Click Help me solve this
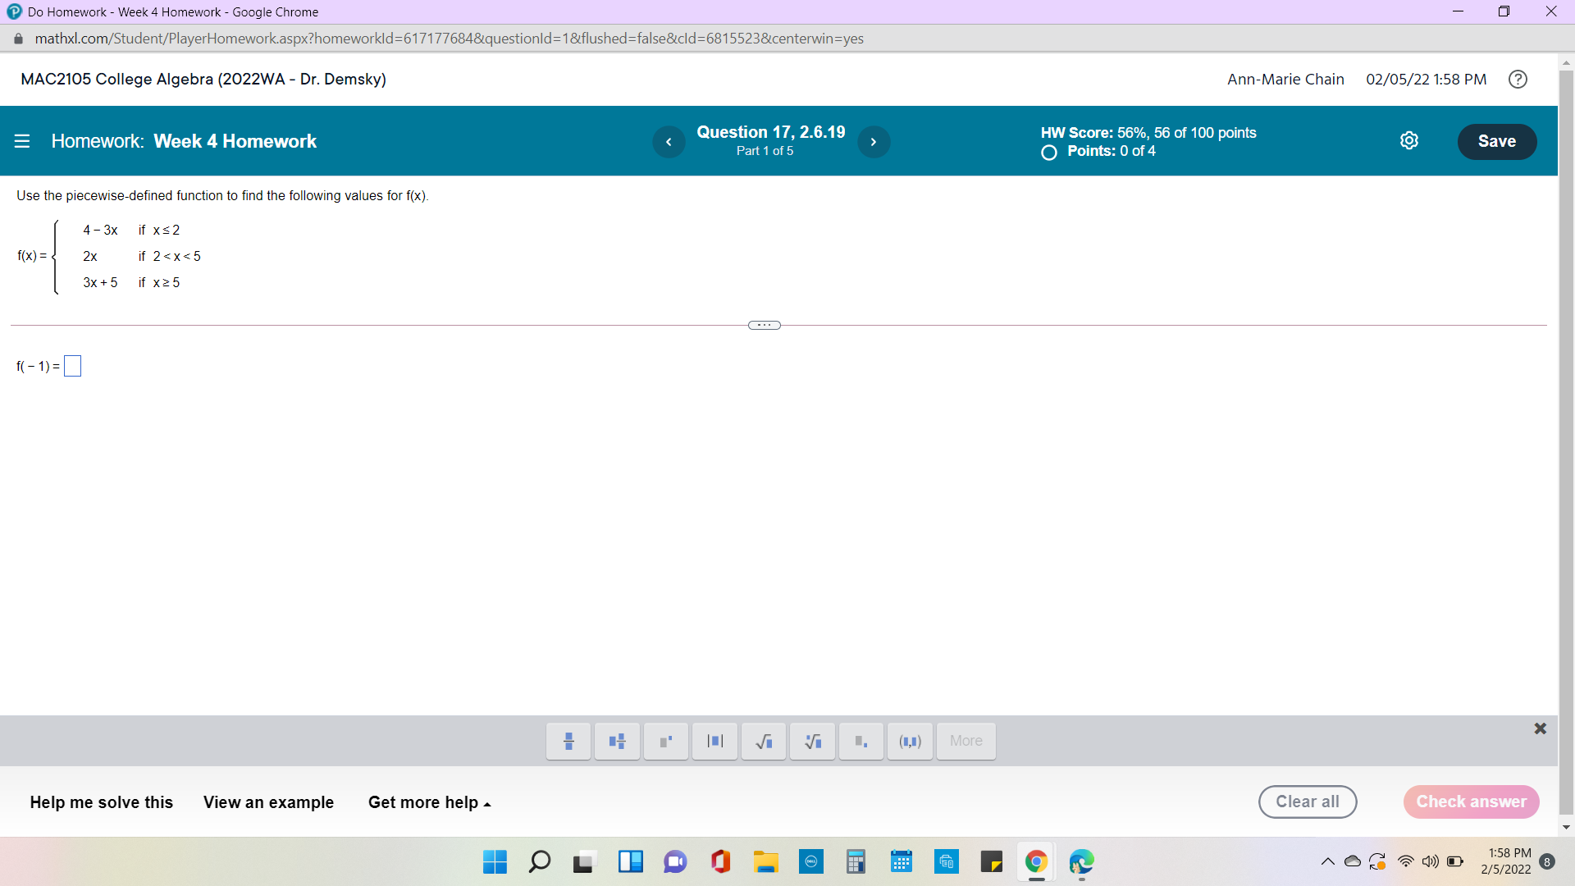Screen dimensions: 1575x886 (102, 802)
